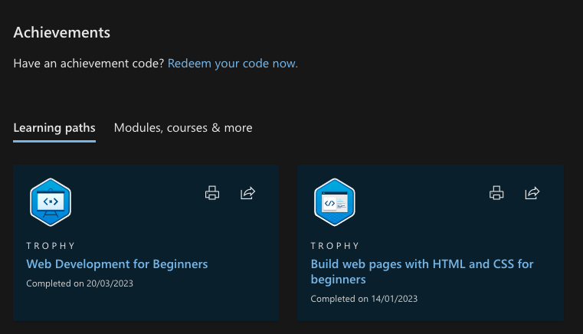The width and height of the screenshot is (583, 334).
Task: Click the underline beneath the Learning paths tab
Action: (54, 141)
